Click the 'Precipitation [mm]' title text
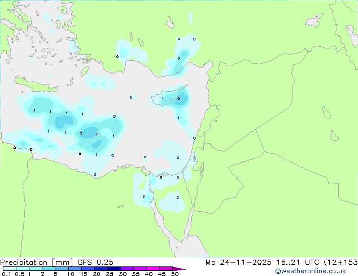Image resolution: width=358 pixels, height=276 pixels. coord(36,262)
